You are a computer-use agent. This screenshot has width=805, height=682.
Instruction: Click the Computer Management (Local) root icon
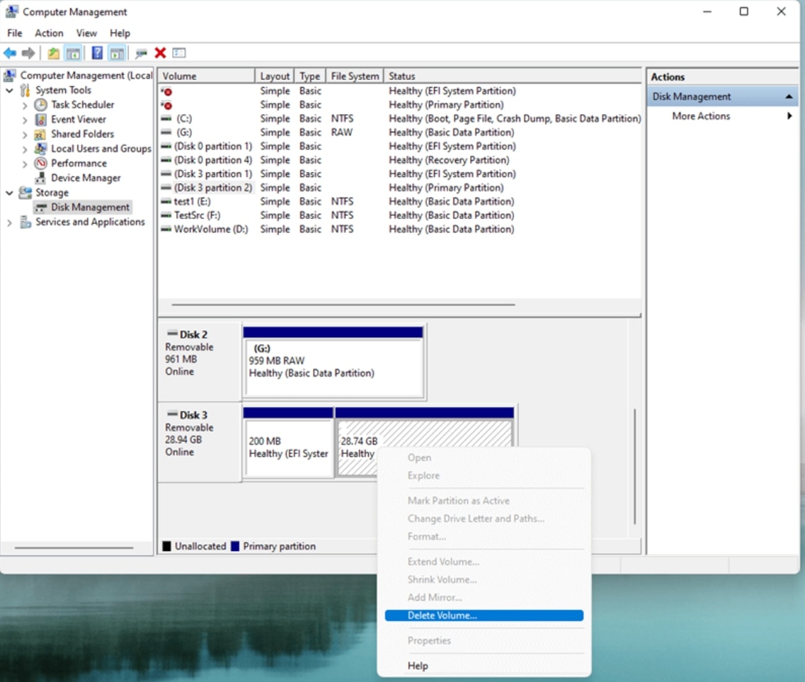pos(10,76)
